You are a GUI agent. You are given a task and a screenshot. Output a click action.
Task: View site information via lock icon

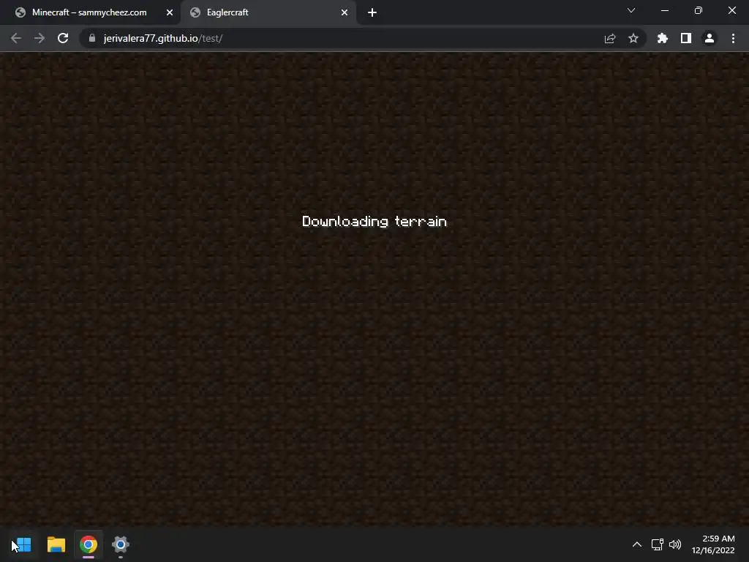pos(92,38)
